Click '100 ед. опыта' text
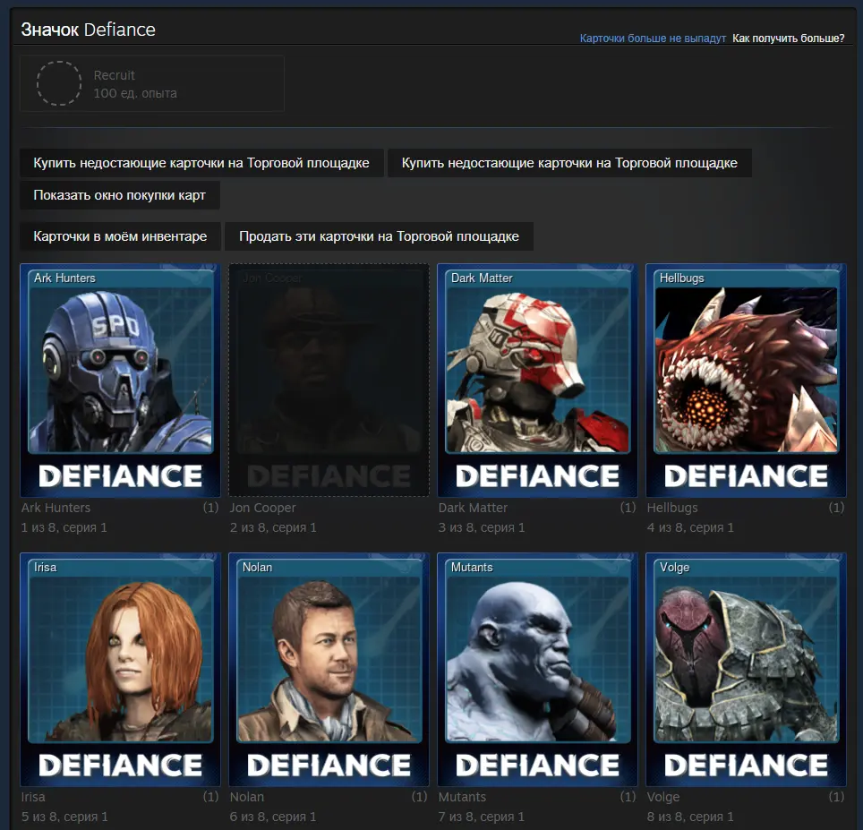This screenshot has width=863, height=830. 135,94
